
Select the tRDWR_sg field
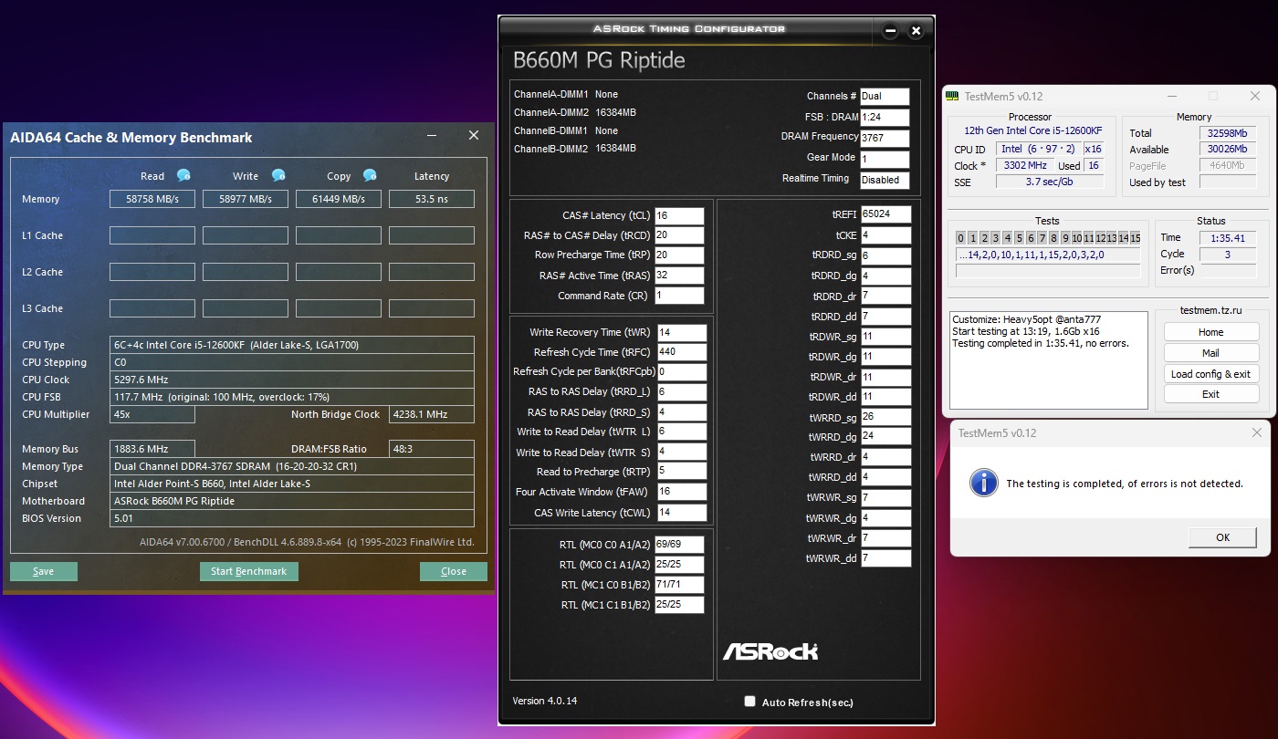(x=885, y=337)
